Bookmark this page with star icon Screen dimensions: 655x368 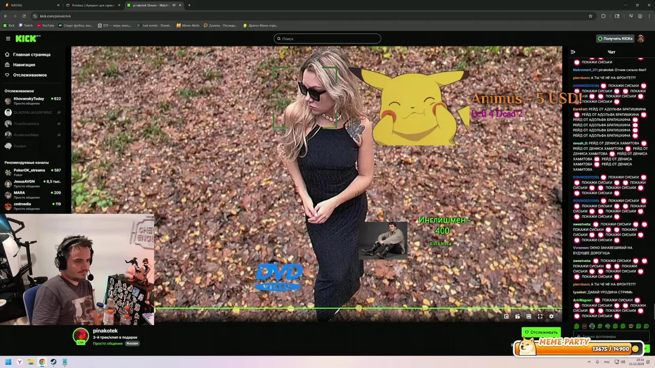coord(590,16)
